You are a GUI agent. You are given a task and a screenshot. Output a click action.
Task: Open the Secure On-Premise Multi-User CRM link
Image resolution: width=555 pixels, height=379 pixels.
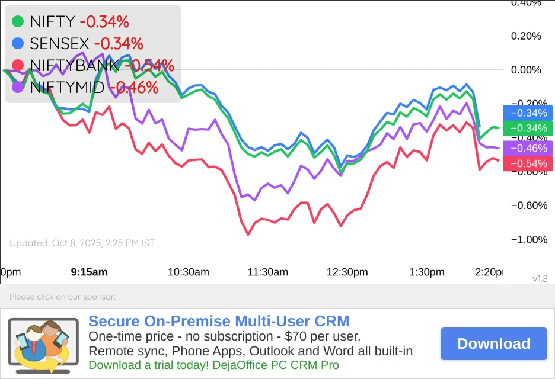[x=219, y=322]
